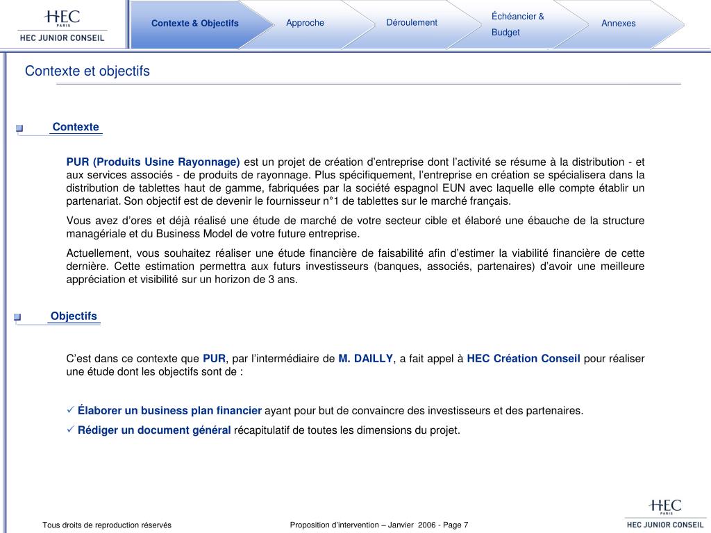Click bold text HEC Création Conseil
Screen dimensions: 711x533
click(x=524, y=359)
